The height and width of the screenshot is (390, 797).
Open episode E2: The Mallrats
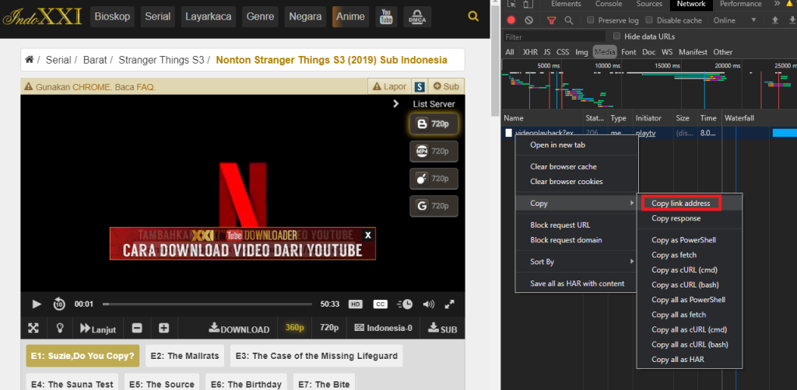pos(185,356)
